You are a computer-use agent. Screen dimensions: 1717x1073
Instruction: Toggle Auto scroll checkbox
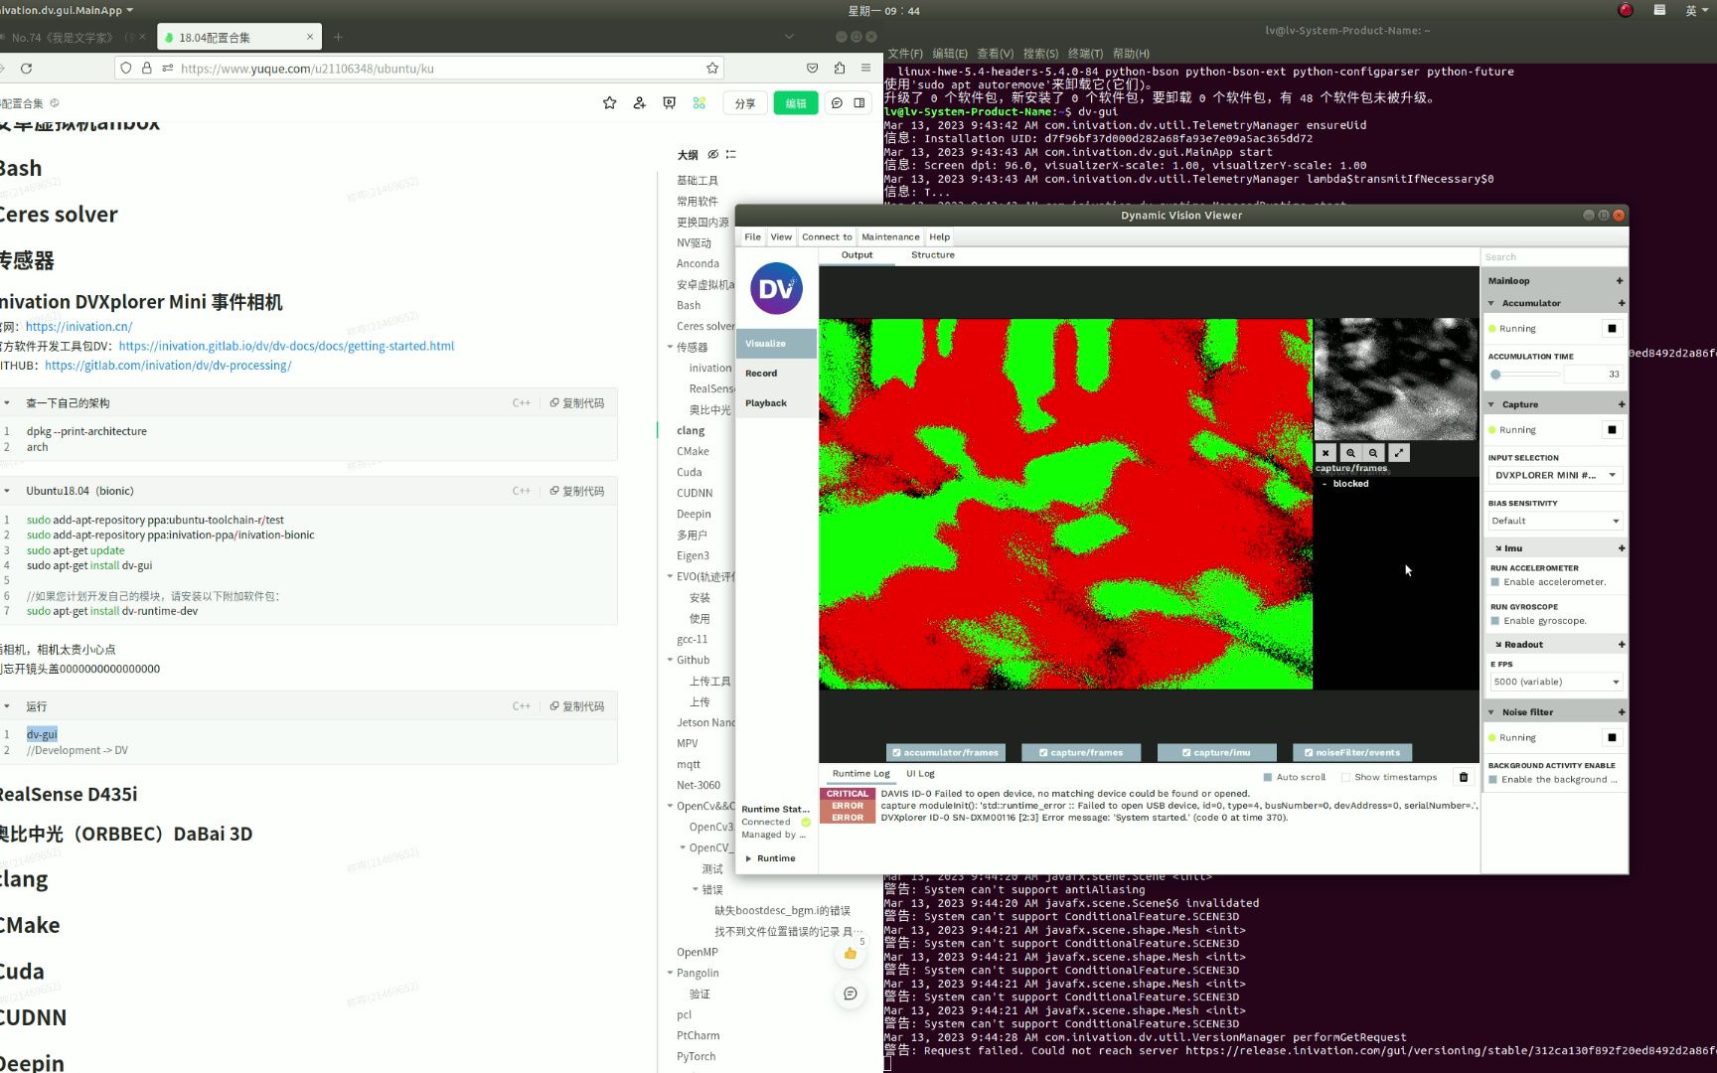point(1267,778)
